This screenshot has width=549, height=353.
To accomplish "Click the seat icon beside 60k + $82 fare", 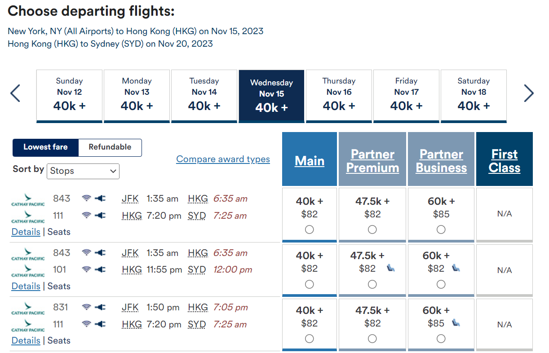I will 455,268.
